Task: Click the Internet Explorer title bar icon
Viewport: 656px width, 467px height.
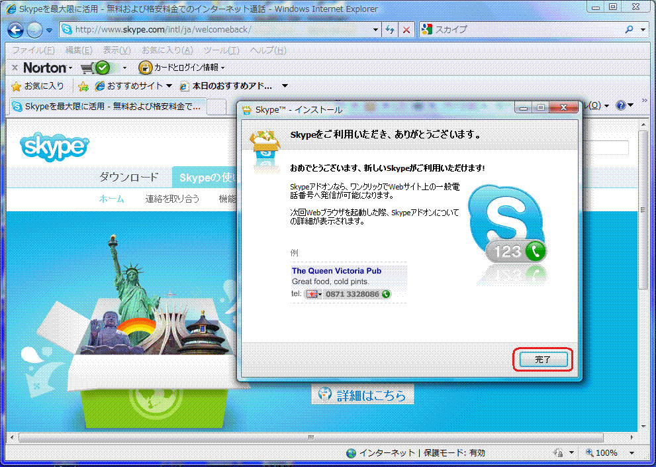Action: pos(11,9)
